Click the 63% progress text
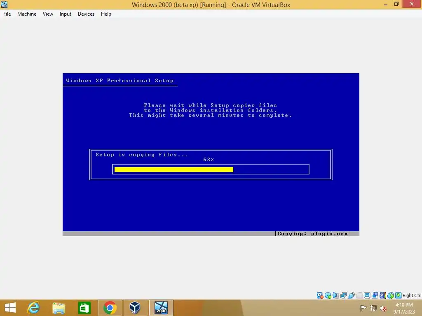This screenshot has width=422, height=316. coord(209,160)
